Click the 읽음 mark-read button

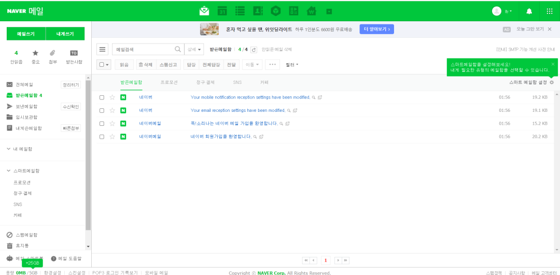coord(124,65)
